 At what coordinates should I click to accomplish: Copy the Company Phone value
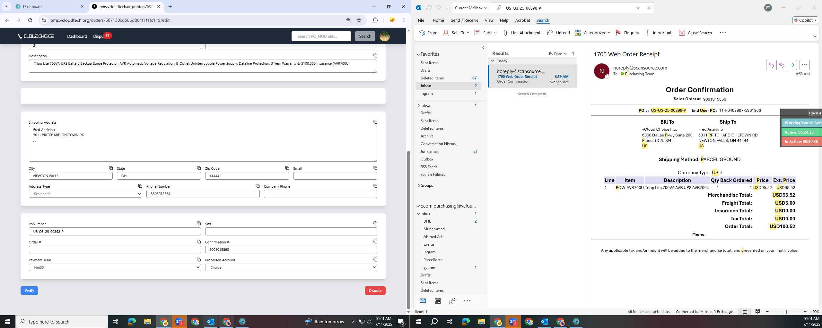(x=375, y=186)
